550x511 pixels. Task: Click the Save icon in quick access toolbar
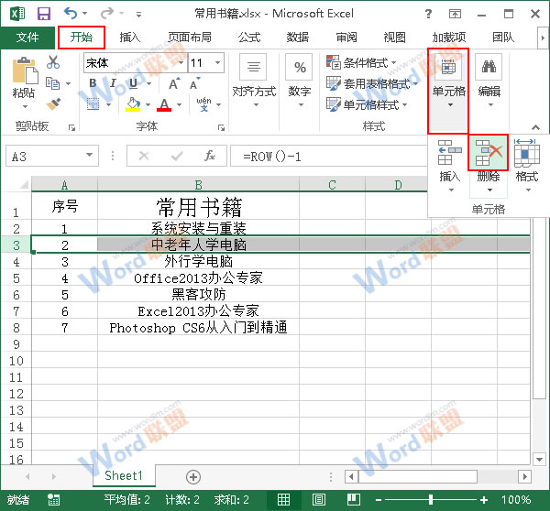[x=43, y=14]
